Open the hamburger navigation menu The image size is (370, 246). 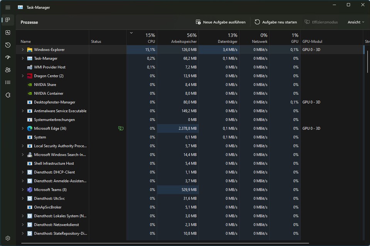click(8, 8)
